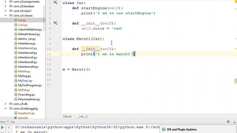The height and width of the screenshot is (133, 237).
Task: Open MyDog1.py file
Action: click(x=25, y=81)
